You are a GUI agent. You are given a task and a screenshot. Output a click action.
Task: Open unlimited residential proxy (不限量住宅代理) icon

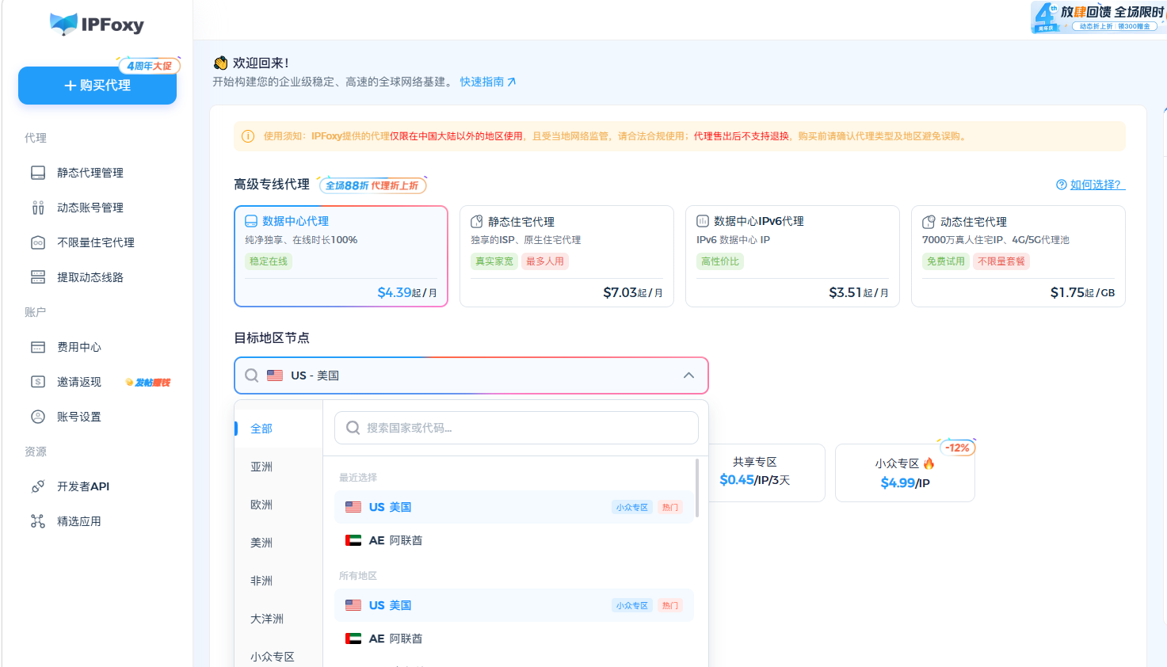38,242
